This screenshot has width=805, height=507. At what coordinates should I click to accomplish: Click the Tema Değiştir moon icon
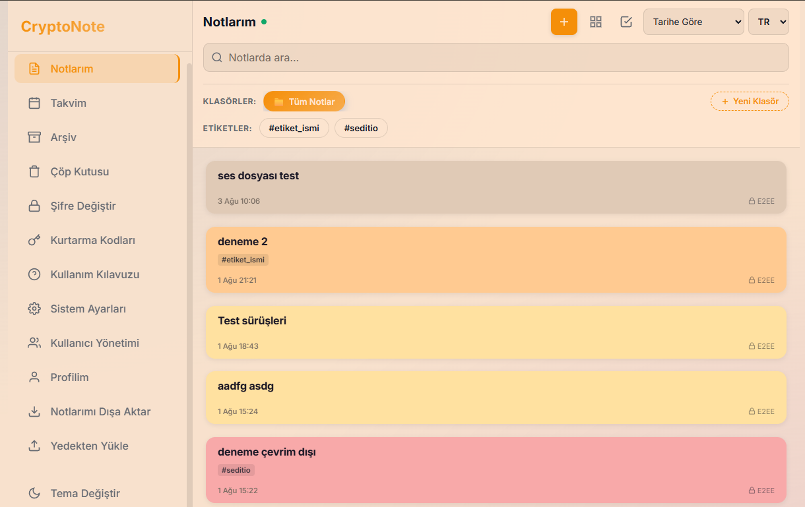(34, 493)
